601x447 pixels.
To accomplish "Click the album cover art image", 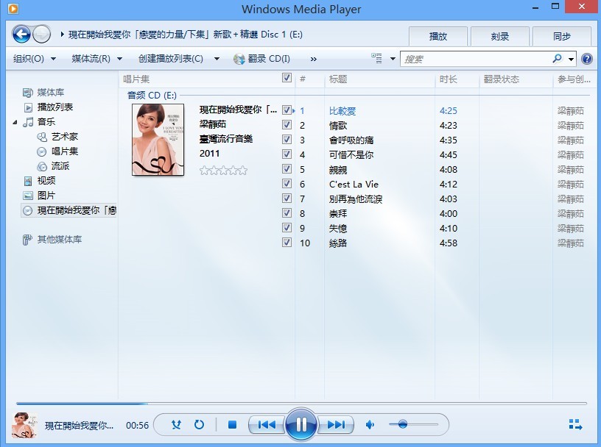I will (x=158, y=140).
